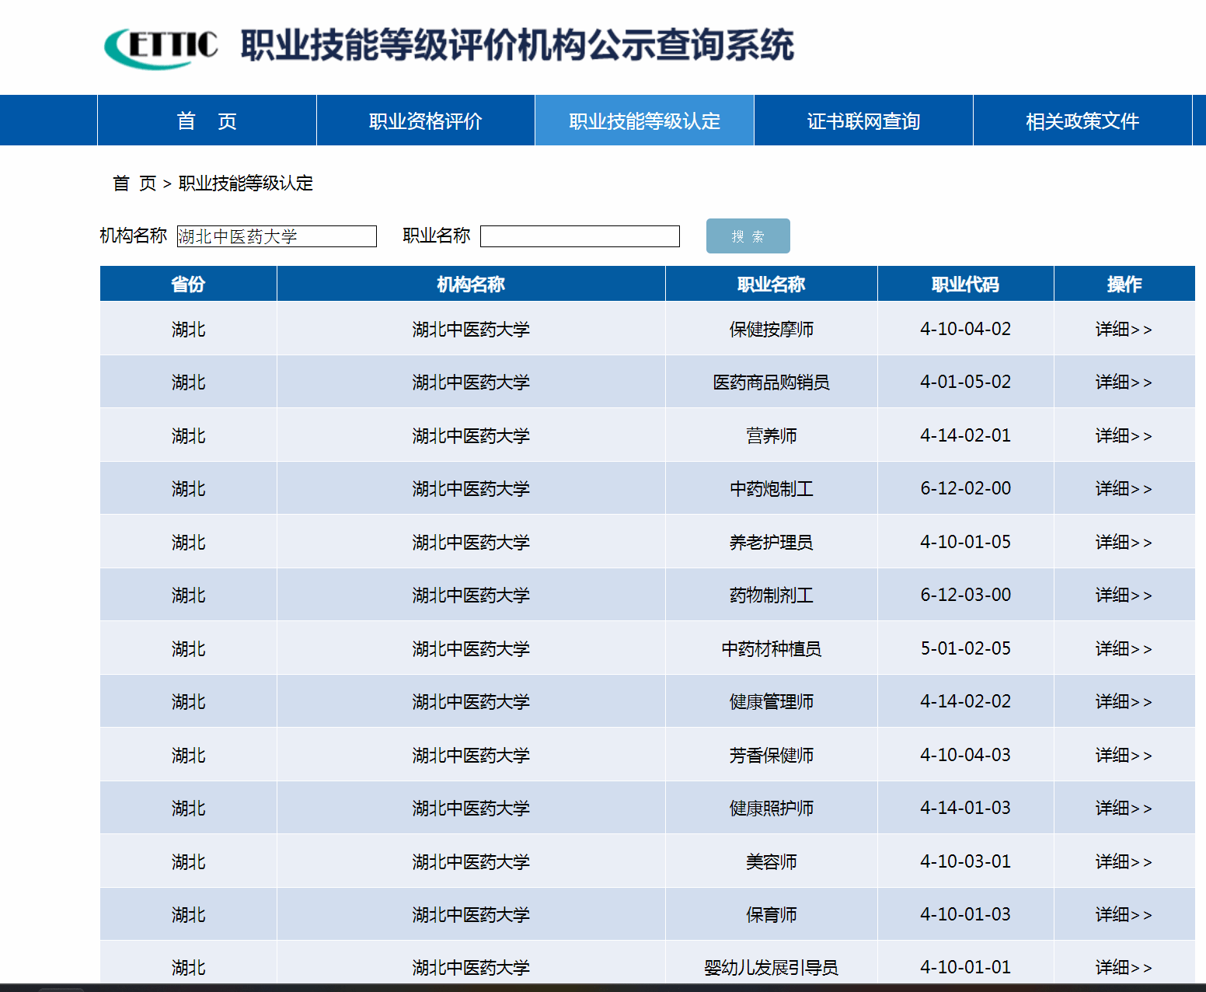Click occupation code 4-10-01-01
Image resolution: width=1206 pixels, height=992 pixels.
coord(966,967)
